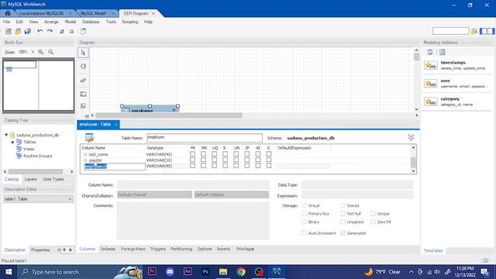Click the timestamps template icon
Image resolution: width=496 pixels, height=279 pixels.
click(x=431, y=65)
